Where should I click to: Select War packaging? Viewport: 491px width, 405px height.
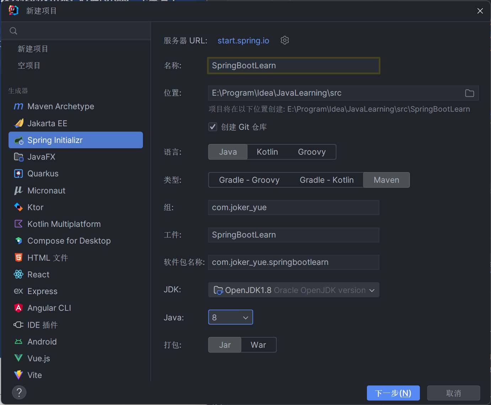258,345
